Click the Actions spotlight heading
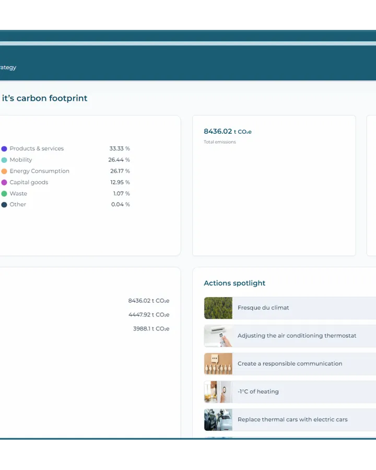This screenshot has height=470, width=376. (234, 283)
